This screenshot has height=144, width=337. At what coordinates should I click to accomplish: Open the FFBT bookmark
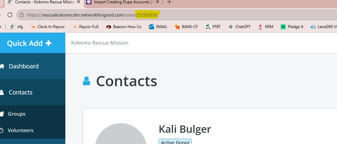pos(213,27)
